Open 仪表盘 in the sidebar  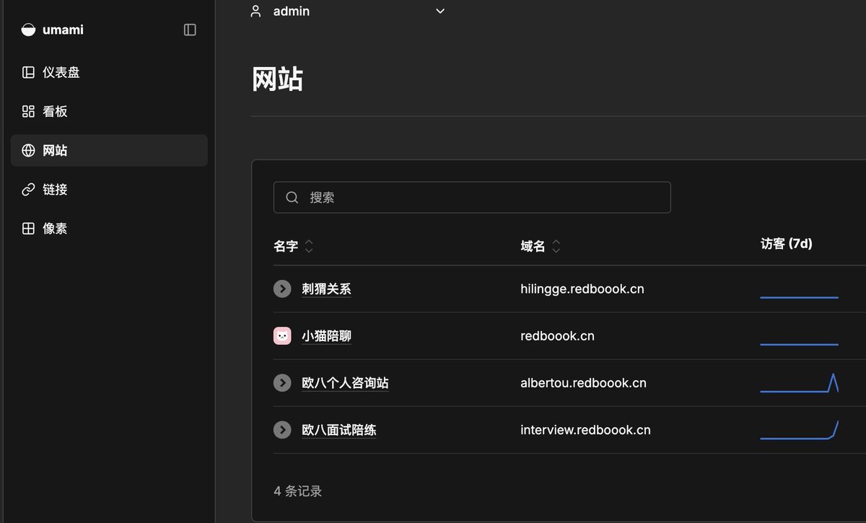click(109, 72)
